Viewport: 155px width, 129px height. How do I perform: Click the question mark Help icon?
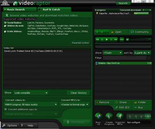tap(22, 125)
